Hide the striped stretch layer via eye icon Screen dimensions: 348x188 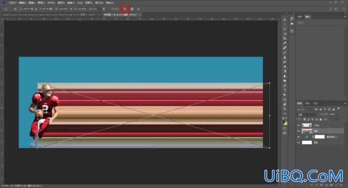click(299, 131)
